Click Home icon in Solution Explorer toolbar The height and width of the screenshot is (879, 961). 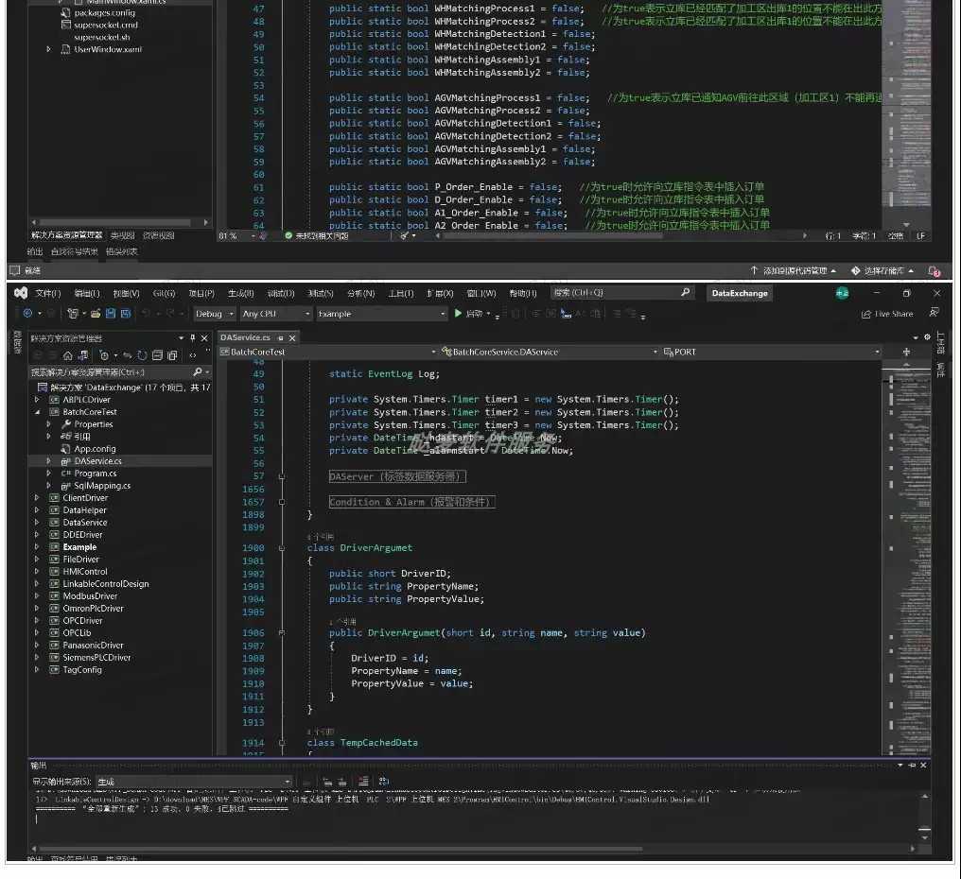[68, 355]
